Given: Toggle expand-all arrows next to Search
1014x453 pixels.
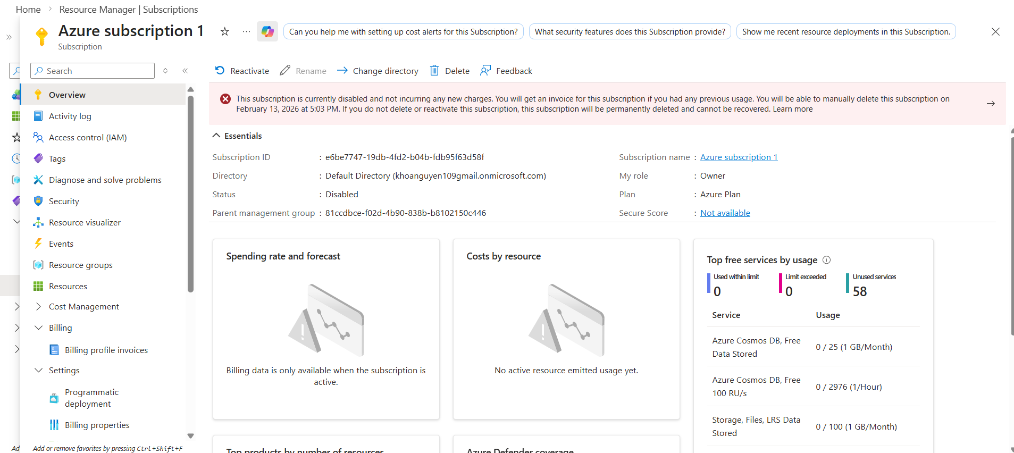Looking at the screenshot, I should point(165,71).
